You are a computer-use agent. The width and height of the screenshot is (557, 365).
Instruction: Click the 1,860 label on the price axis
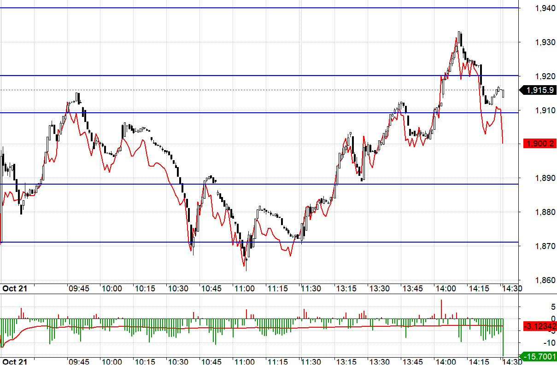pyautogui.click(x=545, y=280)
